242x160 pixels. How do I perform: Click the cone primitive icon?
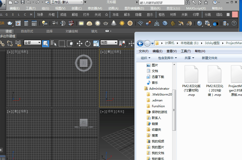pos(114,23)
